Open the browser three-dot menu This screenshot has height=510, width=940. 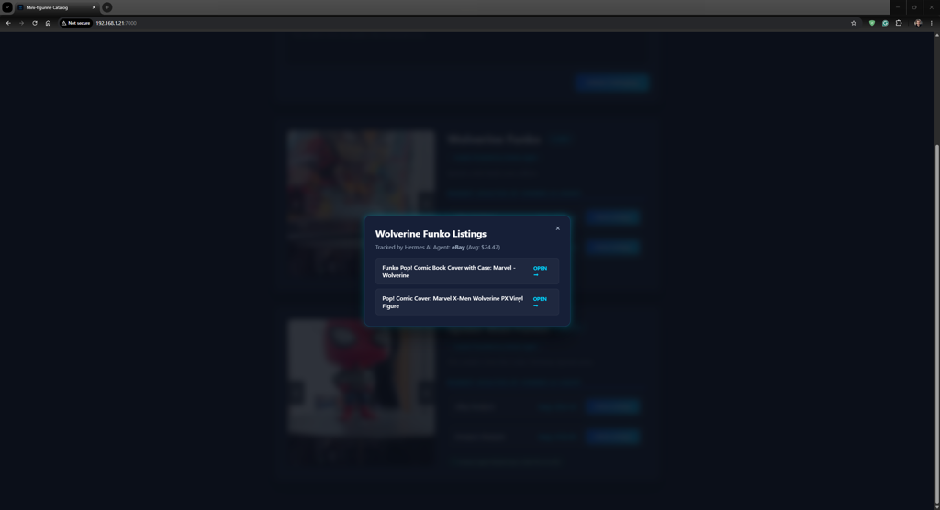931,23
